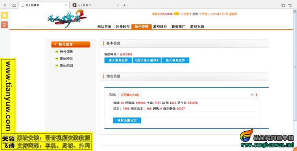Click account value ty123456 under 我的帐号
This screenshot has width=297, height=151.
pyautogui.click(x=126, y=54)
